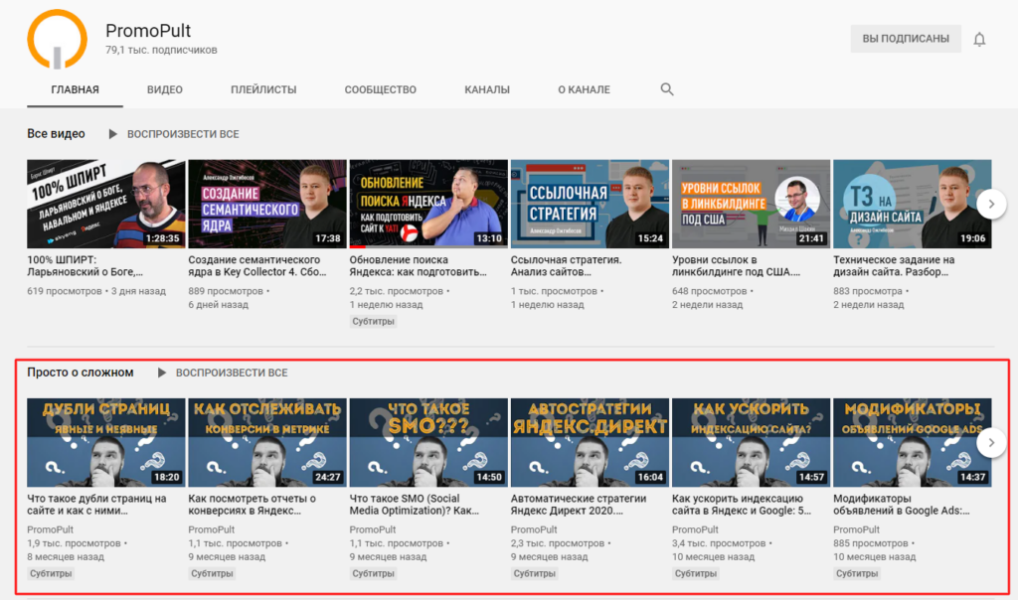Click Субтитры badge under Обновление поиска Яндекса
The height and width of the screenshot is (600, 1018).
[x=374, y=321]
